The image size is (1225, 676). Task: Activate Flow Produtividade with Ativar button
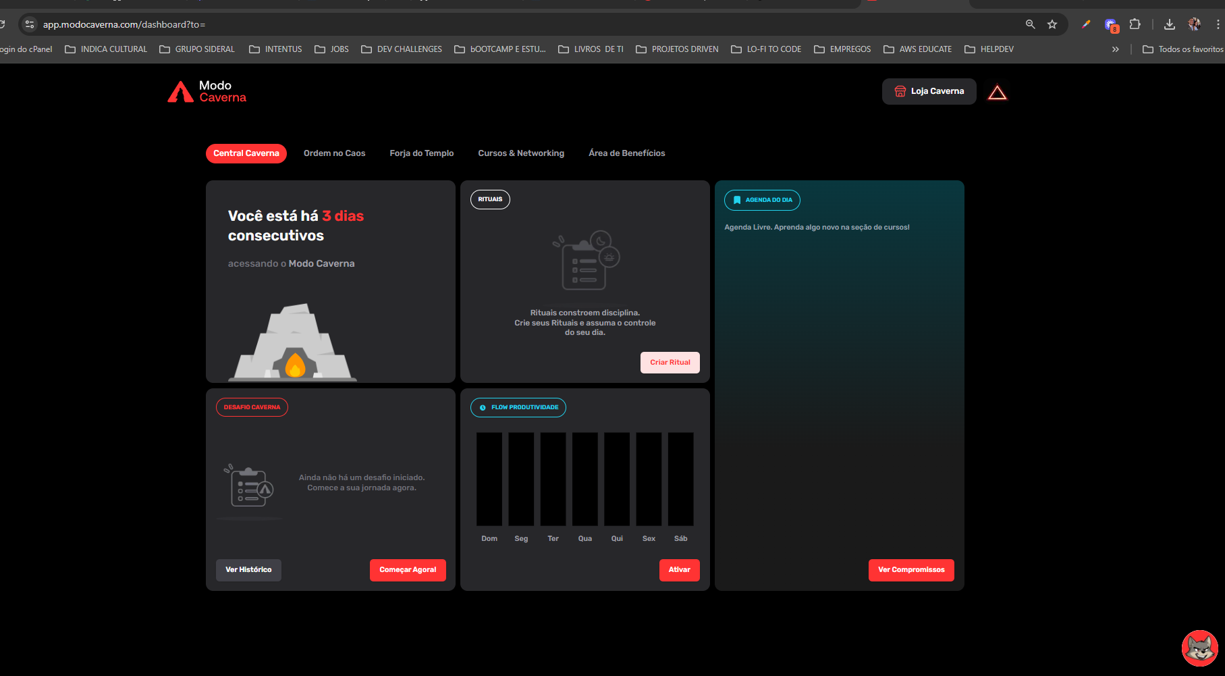pos(679,570)
